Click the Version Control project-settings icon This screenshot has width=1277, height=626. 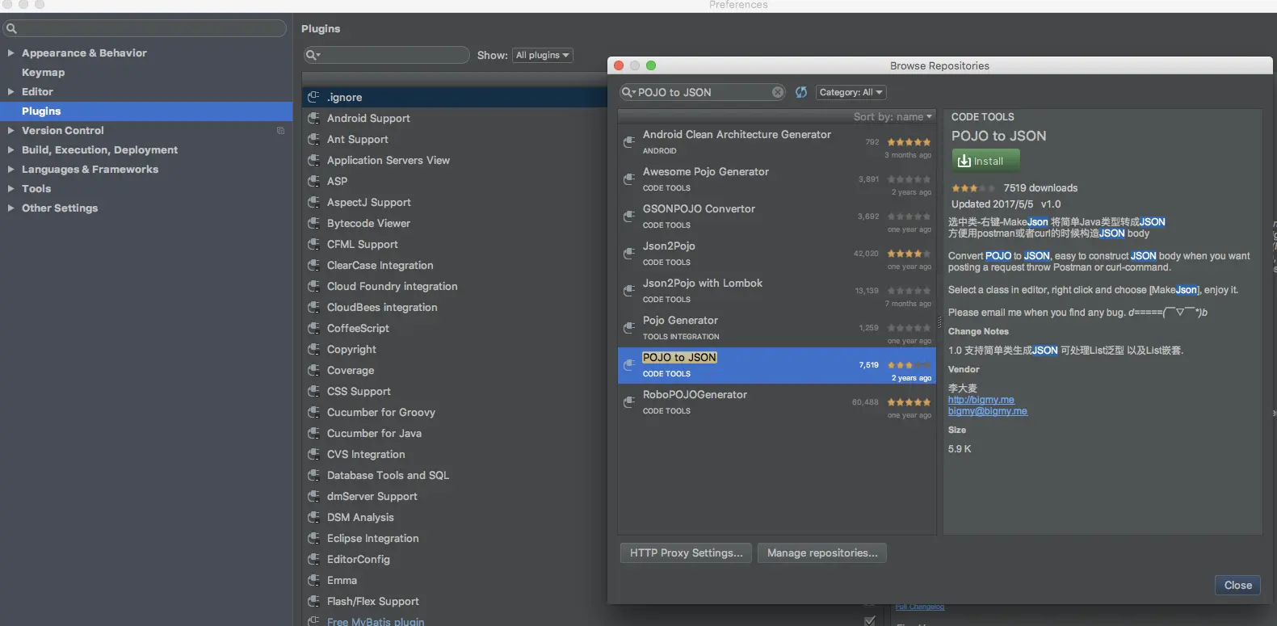[x=281, y=131]
